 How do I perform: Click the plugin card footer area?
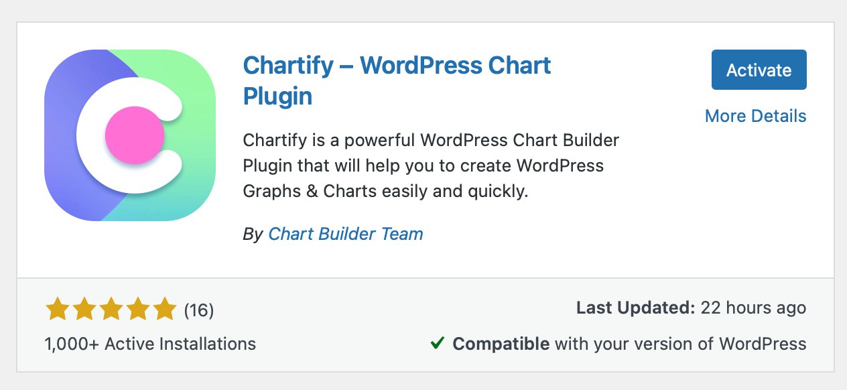coord(423,326)
